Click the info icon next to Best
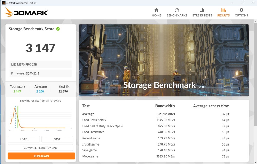The width and height of the screenshot is (257, 164). (67, 87)
